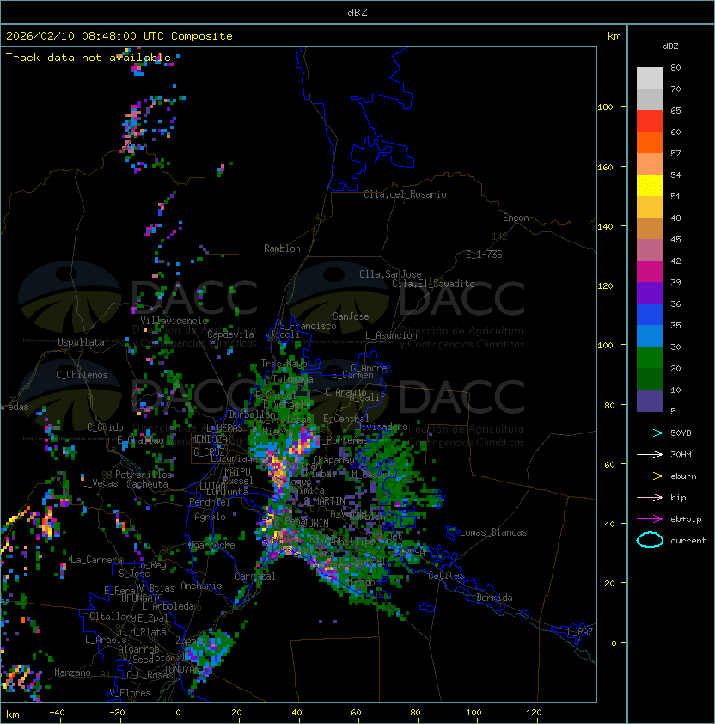Screen dimensions: 715x724
Task: Click the 'current' legend label
Action: (688, 540)
